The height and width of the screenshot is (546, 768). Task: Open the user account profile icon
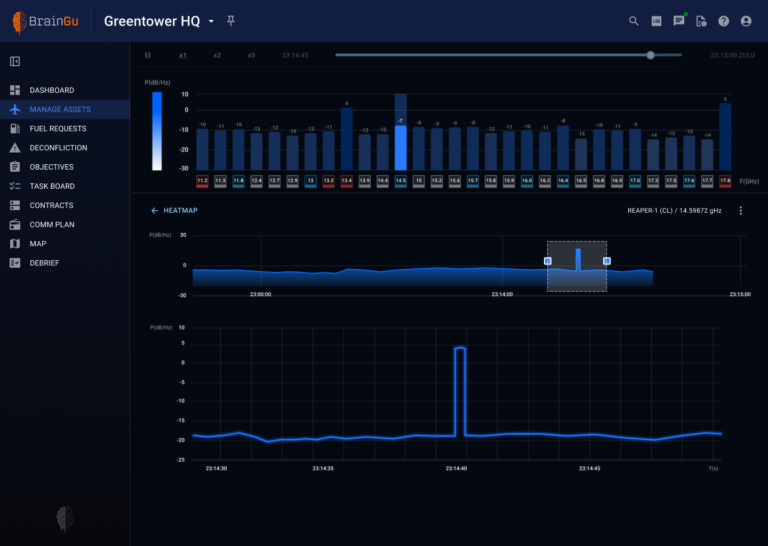746,21
